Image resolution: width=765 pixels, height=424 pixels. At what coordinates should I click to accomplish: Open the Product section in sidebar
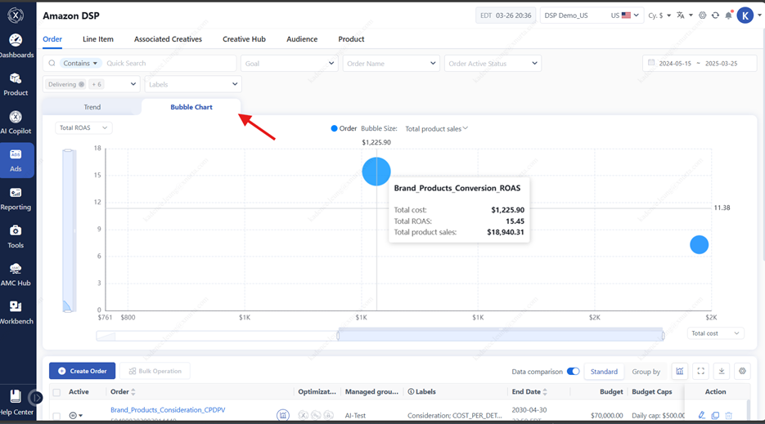pyautogui.click(x=16, y=84)
